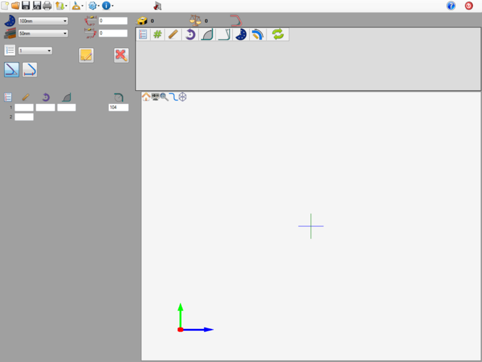Click the red checkmark door icon
This screenshot has width=482, height=362.
click(158, 6)
